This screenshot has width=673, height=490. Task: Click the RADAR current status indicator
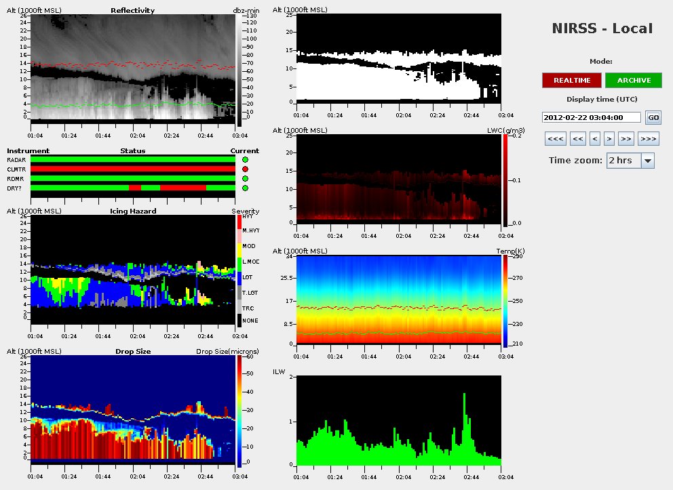(245, 159)
